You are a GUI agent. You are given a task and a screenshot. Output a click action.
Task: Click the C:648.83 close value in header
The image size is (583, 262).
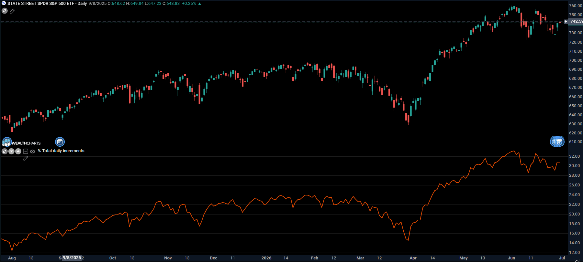pyautogui.click(x=171, y=4)
